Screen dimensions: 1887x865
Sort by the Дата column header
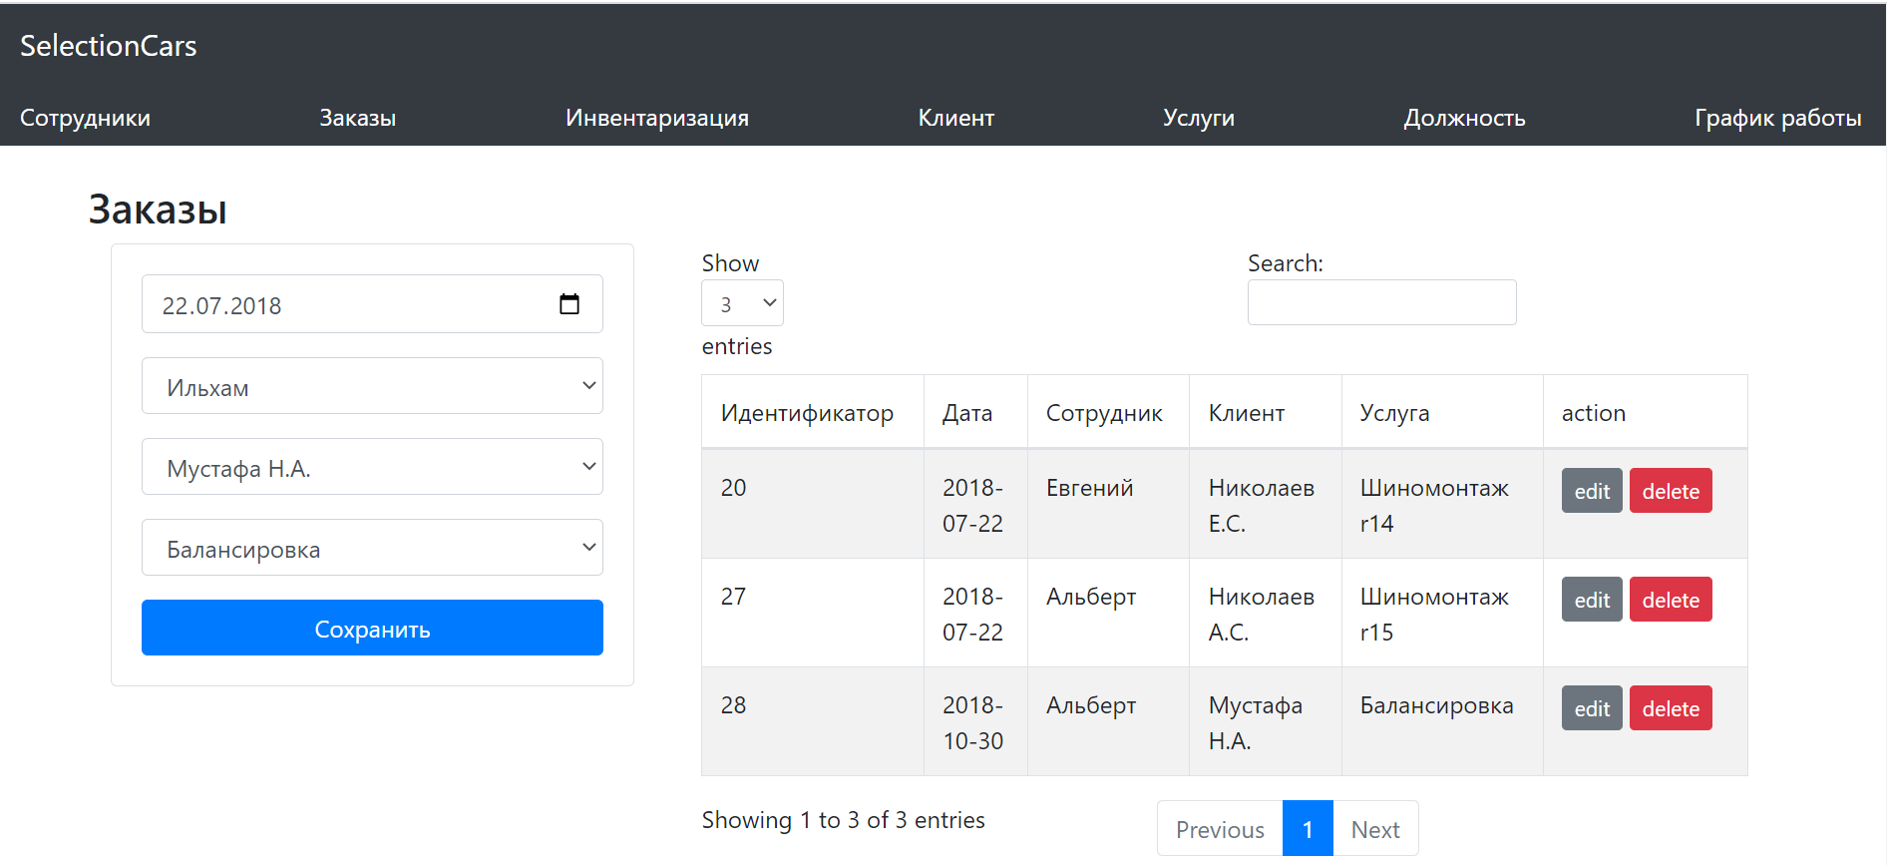point(975,412)
